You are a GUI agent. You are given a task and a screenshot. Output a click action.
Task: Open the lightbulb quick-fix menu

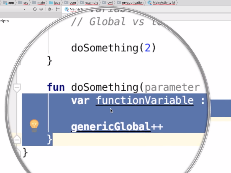(34, 126)
